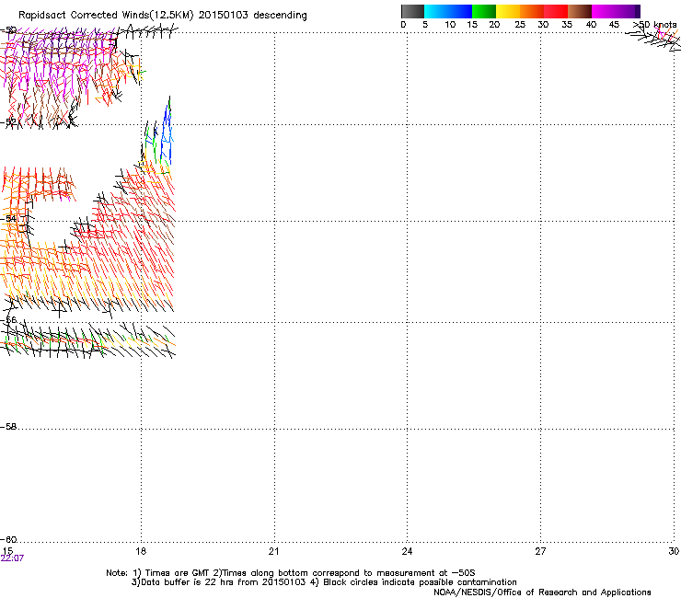Click the longitude label '30'
This screenshot has height=598, width=681.
click(x=674, y=551)
